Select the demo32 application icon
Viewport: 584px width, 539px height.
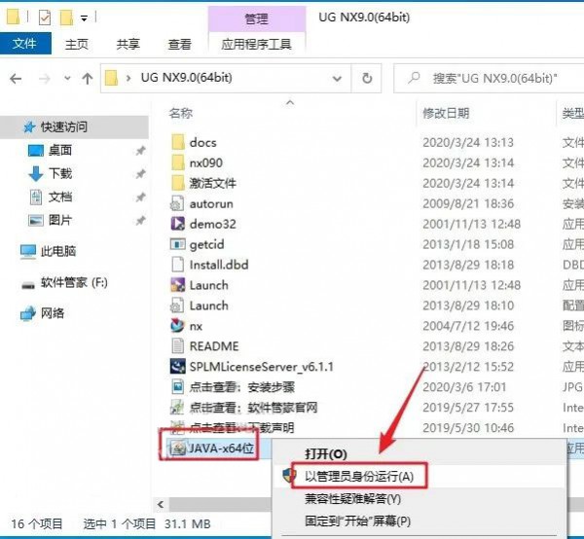coord(178,224)
